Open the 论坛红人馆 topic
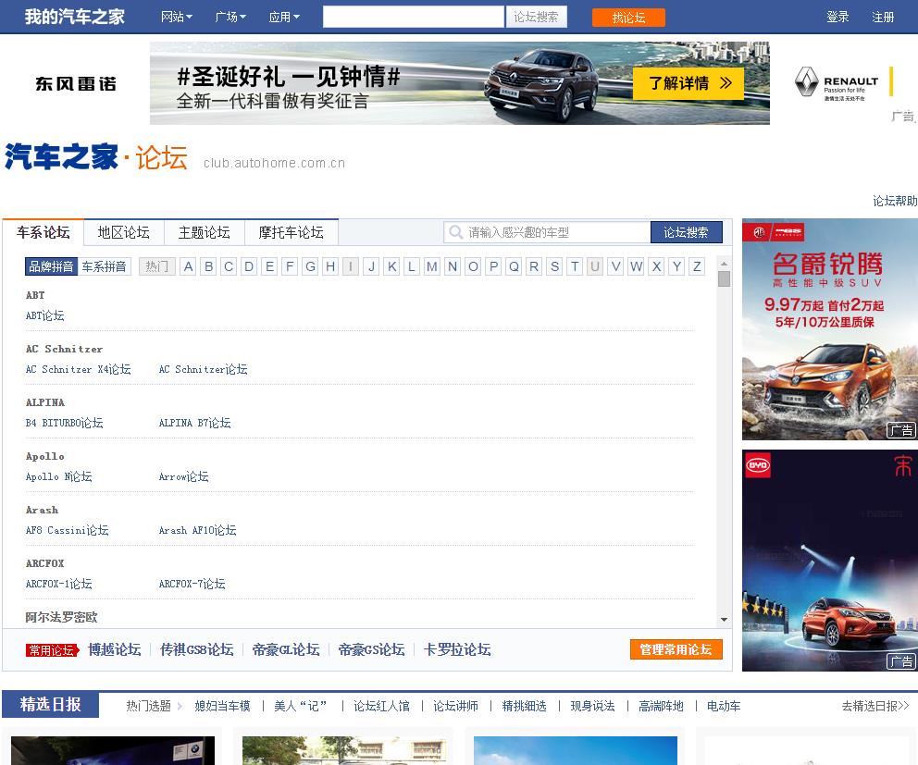918x765 pixels. click(x=381, y=706)
